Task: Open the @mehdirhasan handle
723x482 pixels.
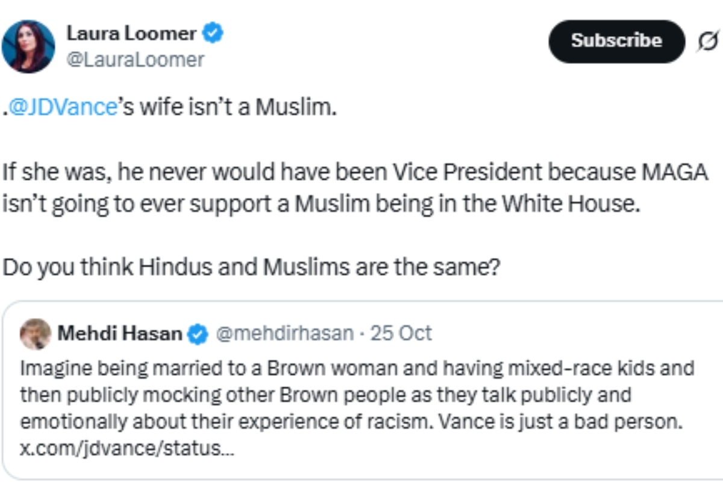Action: [x=284, y=333]
